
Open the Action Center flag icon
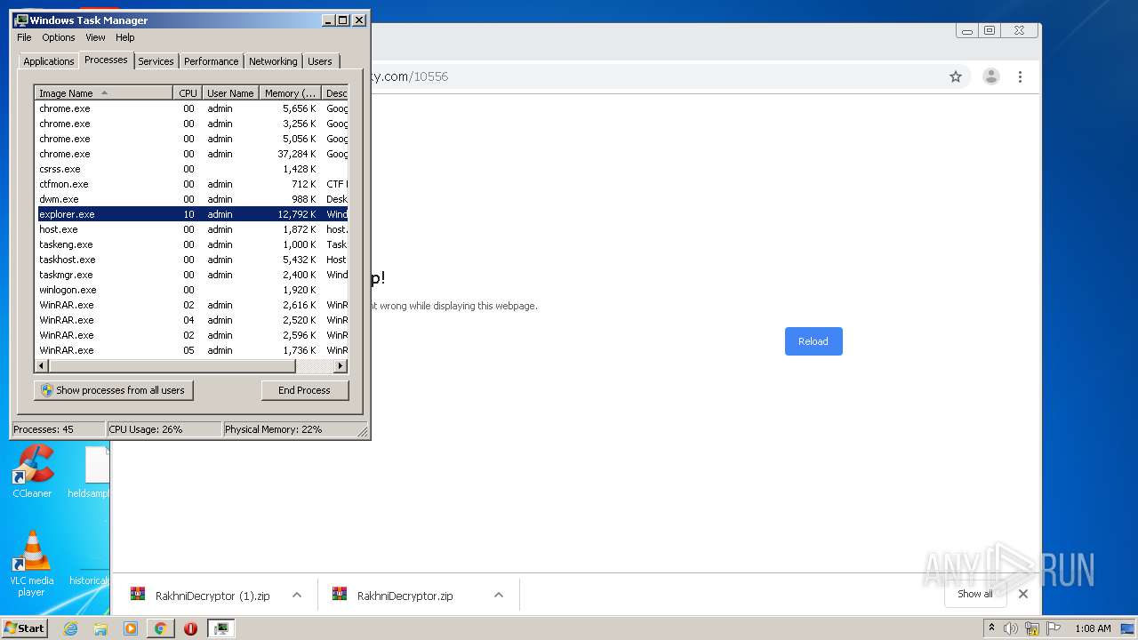pyautogui.click(x=1054, y=628)
